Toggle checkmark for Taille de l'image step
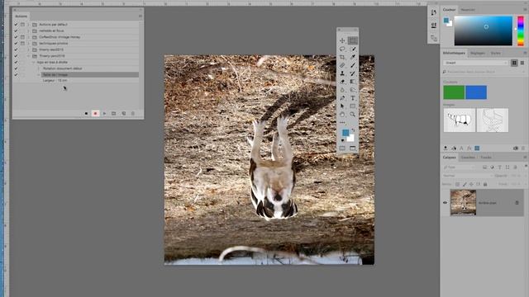The height and width of the screenshot is (297, 529). (16, 75)
